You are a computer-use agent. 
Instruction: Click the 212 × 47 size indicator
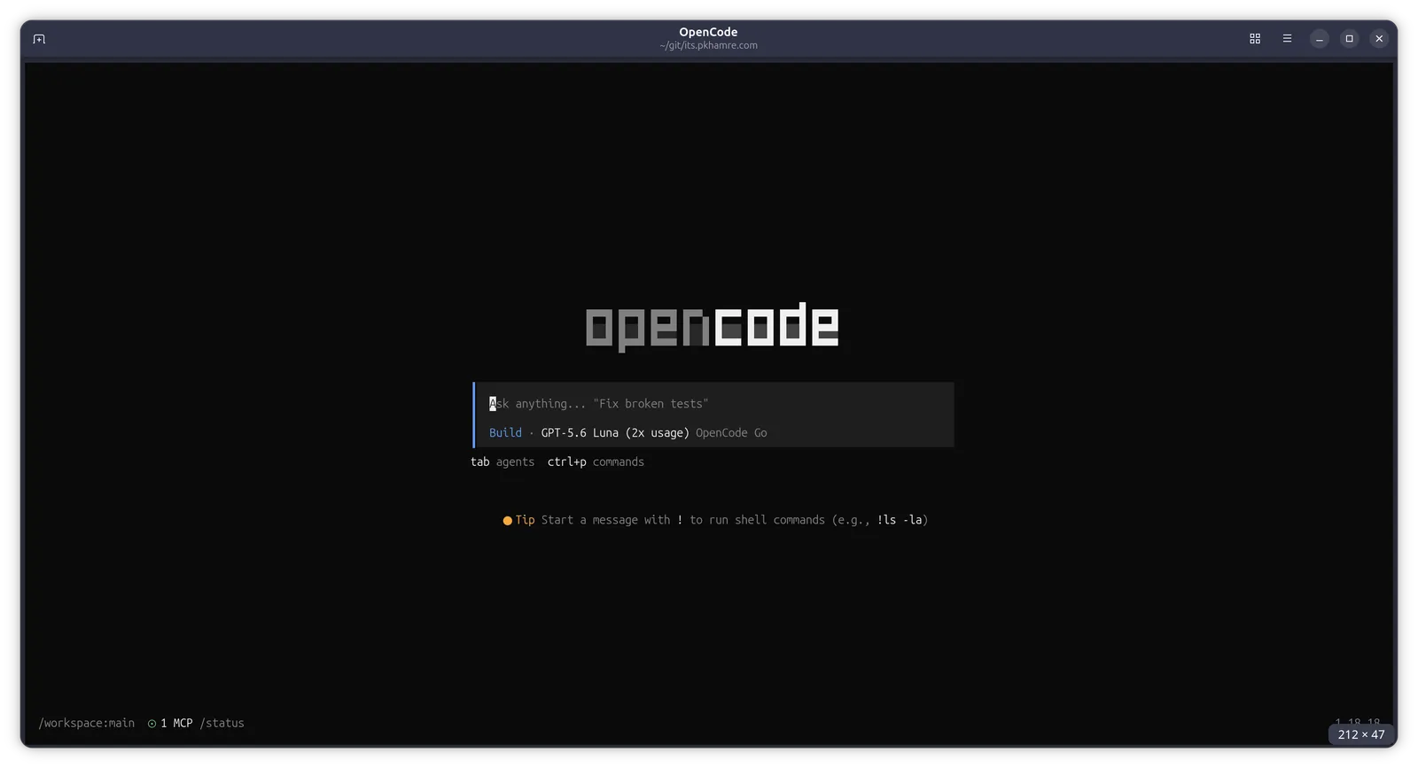[1361, 735]
